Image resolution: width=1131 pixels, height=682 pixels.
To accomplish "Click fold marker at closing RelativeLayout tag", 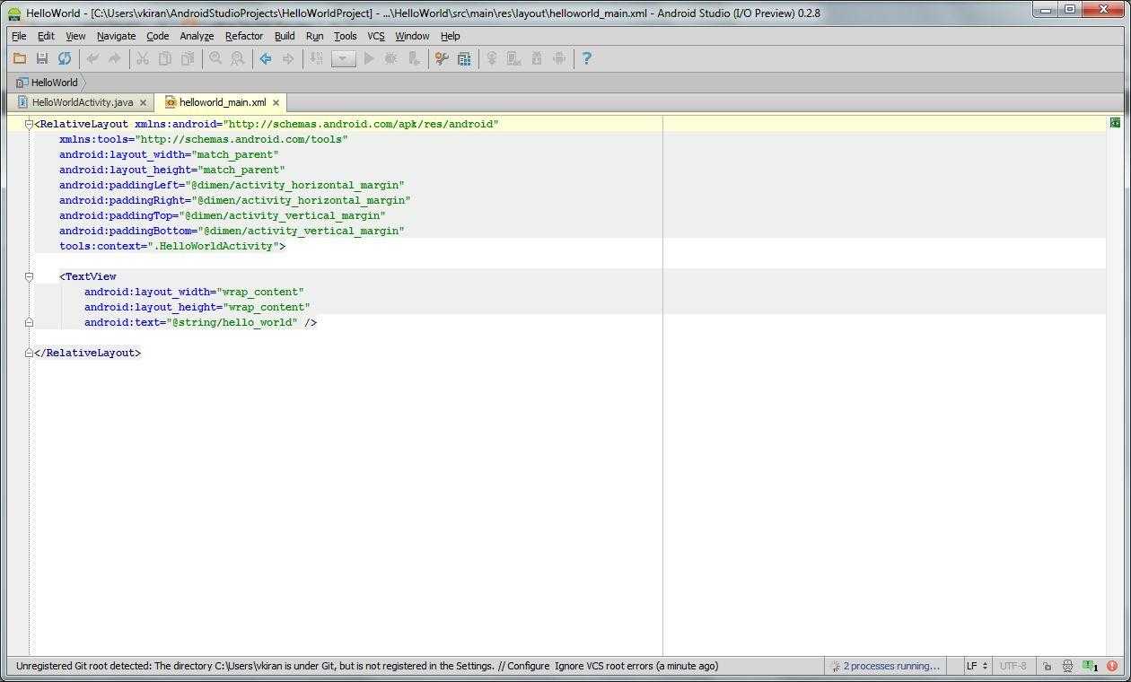I will 29,353.
